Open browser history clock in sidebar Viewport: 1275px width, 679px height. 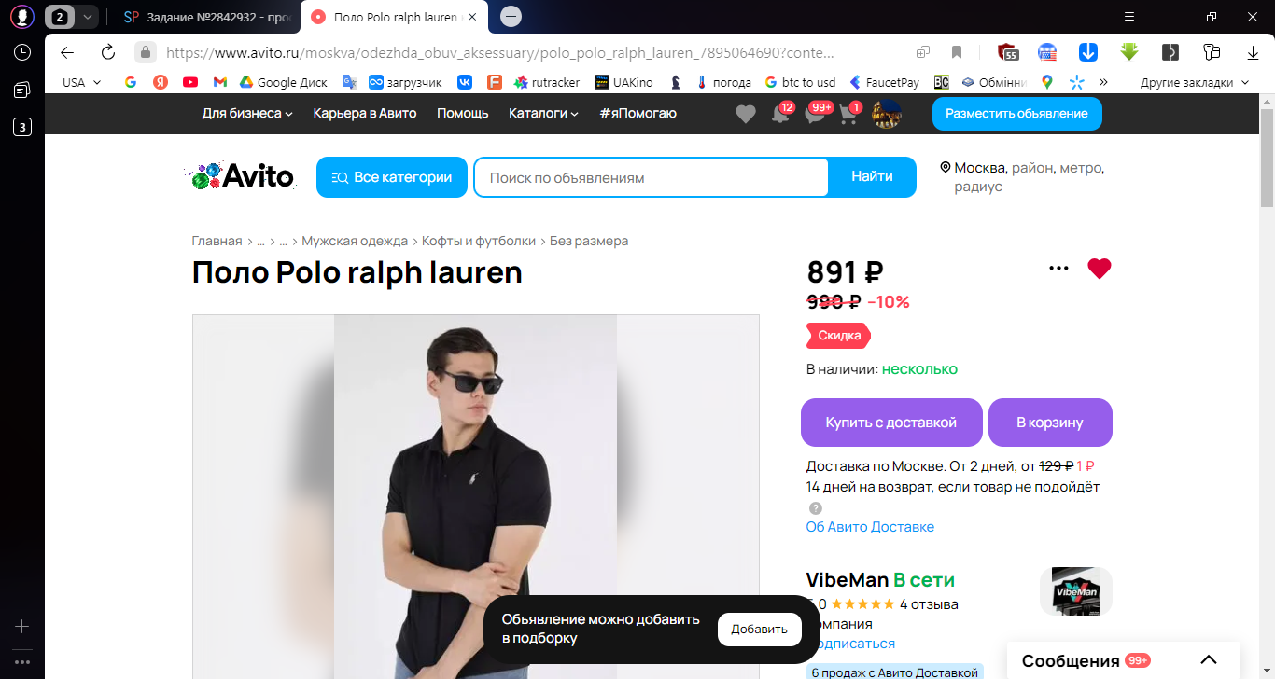[22, 52]
